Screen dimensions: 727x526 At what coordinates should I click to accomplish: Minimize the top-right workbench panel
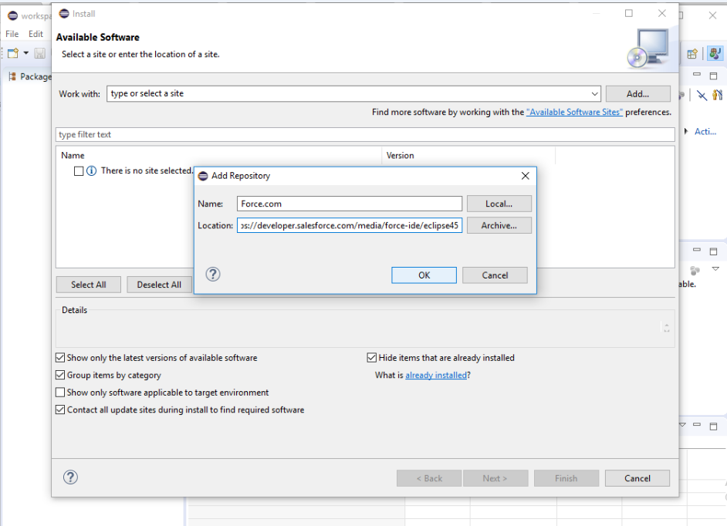696,75
